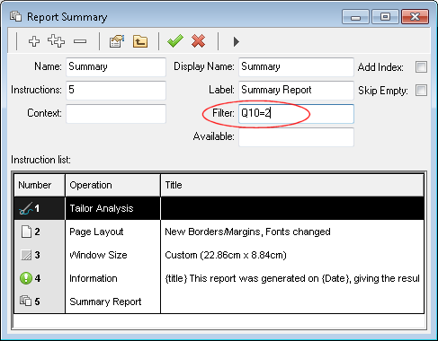The width and height of the screenshot is (438, 341).
Task: Cancel changes with the red X icon
Action: click(x=198, y=41)
